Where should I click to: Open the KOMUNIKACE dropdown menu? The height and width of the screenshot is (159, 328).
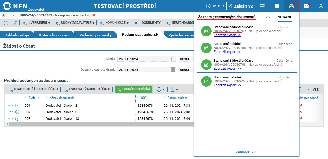click(114, 23)
